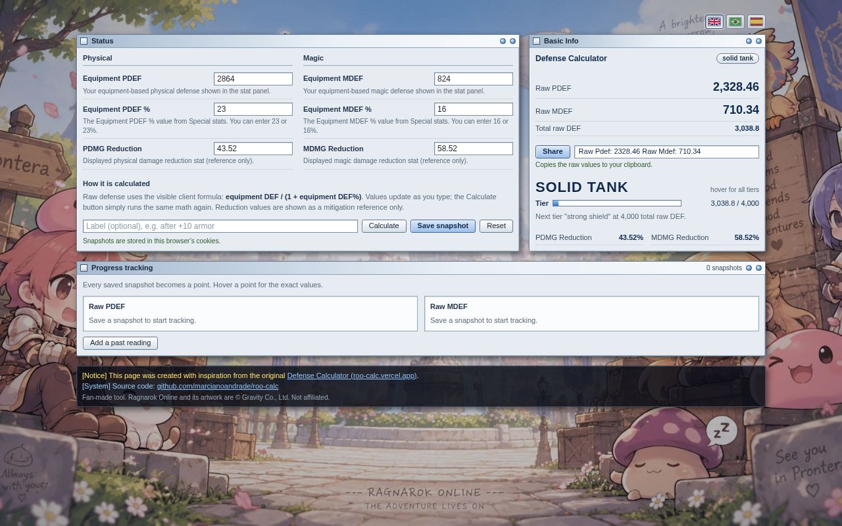Reset the defense calculator fields

496,226
